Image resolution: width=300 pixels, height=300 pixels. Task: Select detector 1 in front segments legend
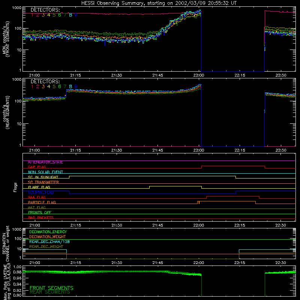[x=32, y=15]
